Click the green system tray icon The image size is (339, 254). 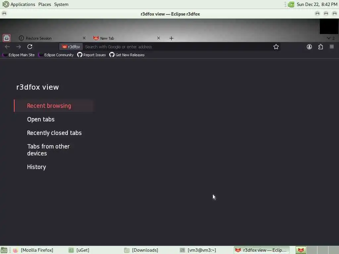[x=291, y=4]
